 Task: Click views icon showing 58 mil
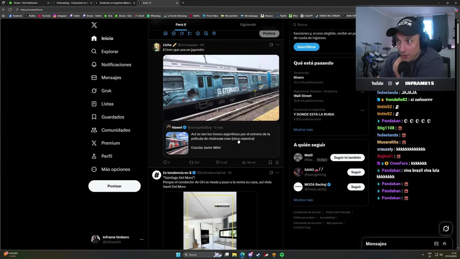pyautogui.click(x=244, y=162)
